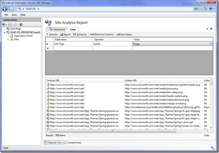Select the Link Type field name cell
Image resolution: width=219 pixels, height=153 pixels.
pos(73,44)
